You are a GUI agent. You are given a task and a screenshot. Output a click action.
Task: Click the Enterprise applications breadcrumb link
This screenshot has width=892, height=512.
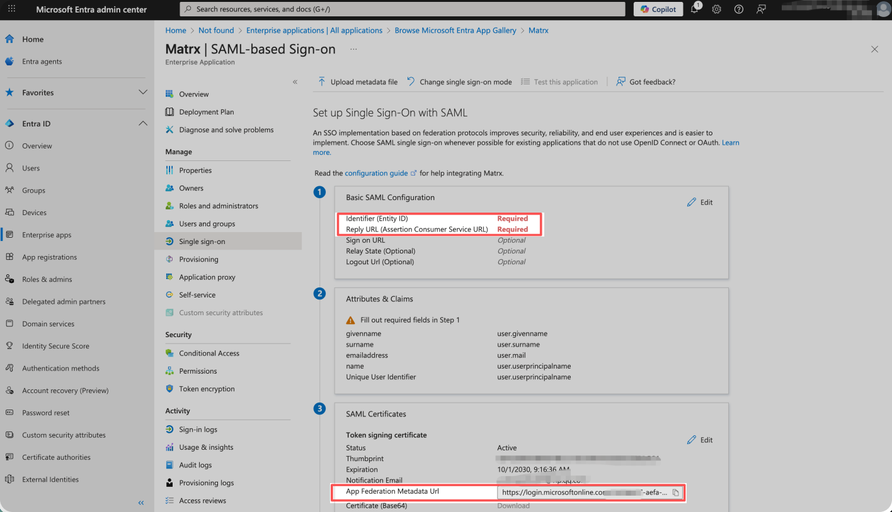[314, 30]
